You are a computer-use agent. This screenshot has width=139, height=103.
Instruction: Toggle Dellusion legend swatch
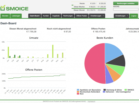[104, 92]
